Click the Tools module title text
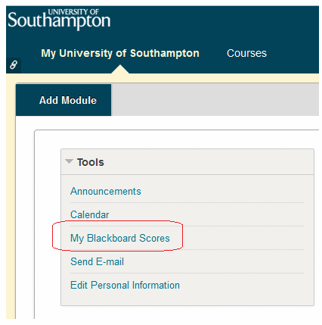Viewport: 322px width, 325px height. click(x=91, y=162)
